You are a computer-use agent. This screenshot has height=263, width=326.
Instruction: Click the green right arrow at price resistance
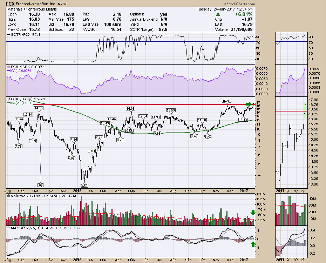tap(249, 104)
